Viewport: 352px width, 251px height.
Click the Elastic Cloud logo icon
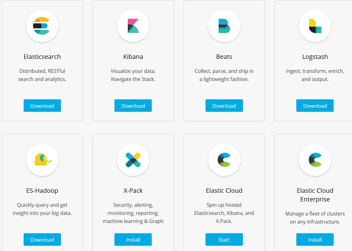(224, 160)
